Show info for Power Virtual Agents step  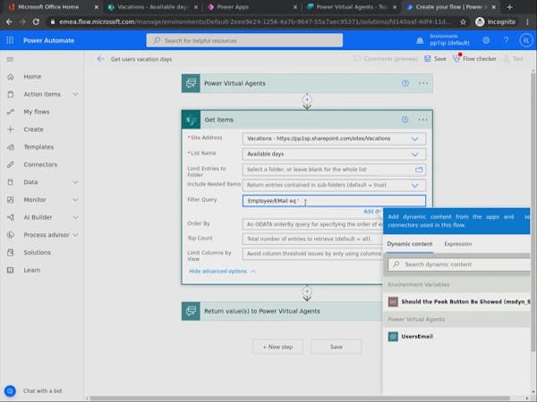405,83
